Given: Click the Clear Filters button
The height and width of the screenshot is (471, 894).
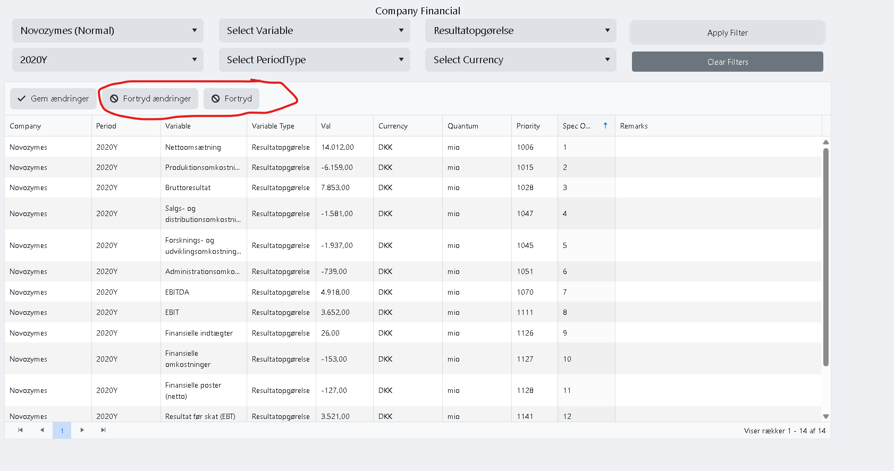Looking at the screenshot, I should coord(727,62).
